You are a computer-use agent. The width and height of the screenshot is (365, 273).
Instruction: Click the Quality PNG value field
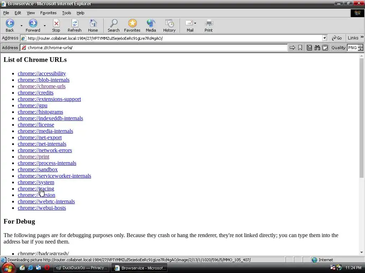point(353,48)
